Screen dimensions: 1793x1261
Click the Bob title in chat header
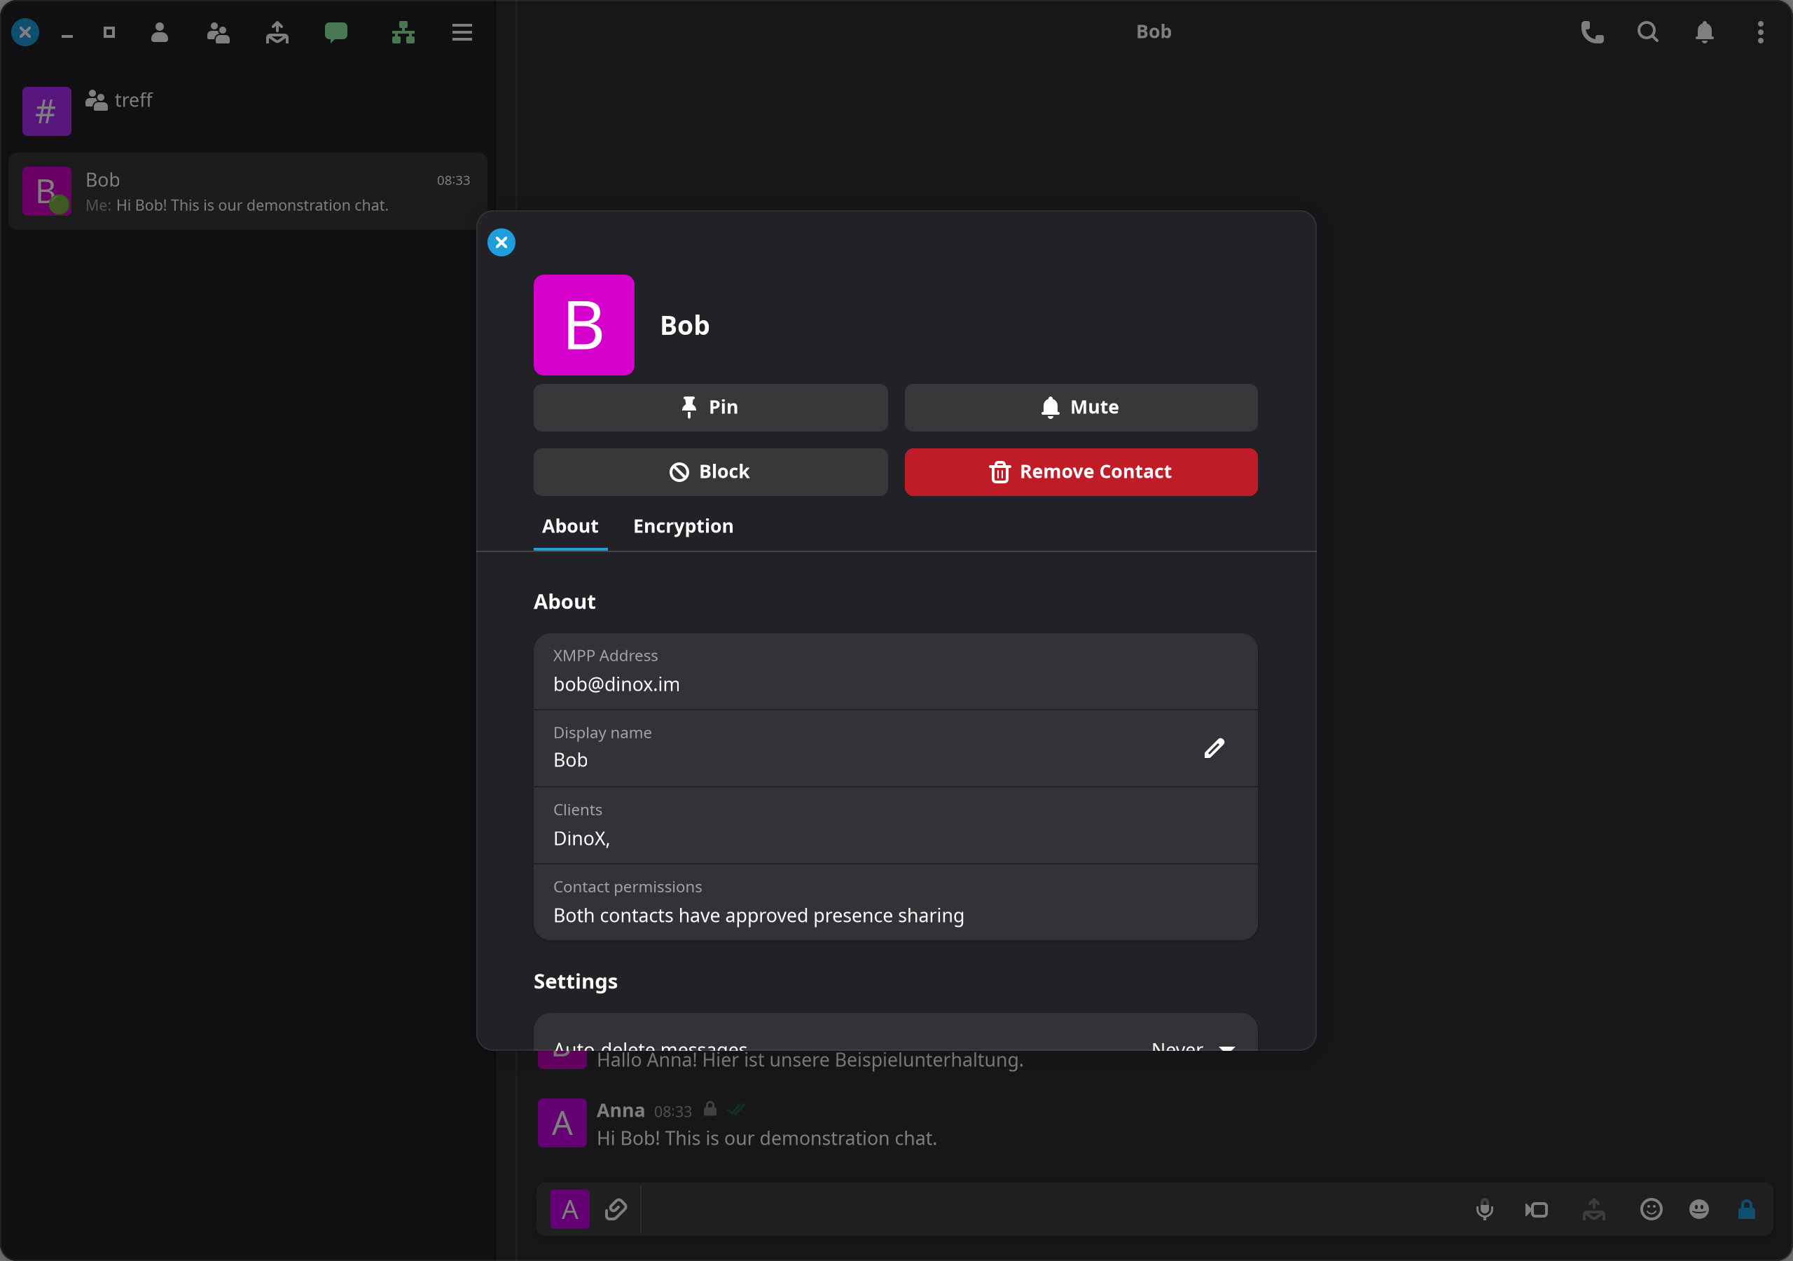pos(1154,32)
